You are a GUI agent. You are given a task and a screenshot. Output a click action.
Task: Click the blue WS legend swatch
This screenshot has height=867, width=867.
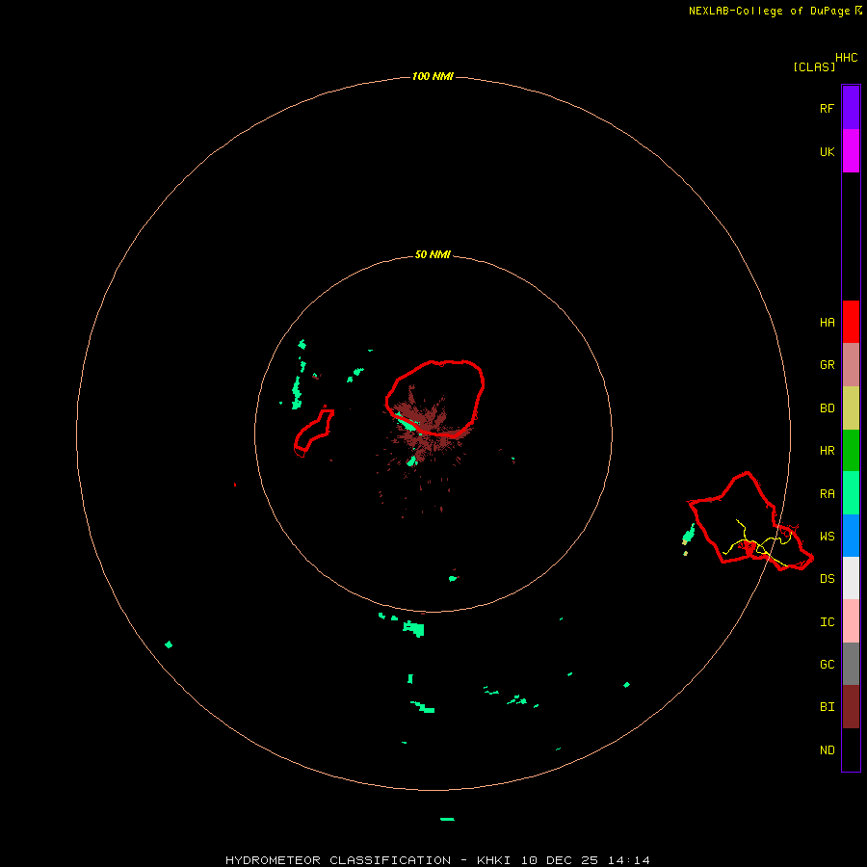(x=851, y=536)
